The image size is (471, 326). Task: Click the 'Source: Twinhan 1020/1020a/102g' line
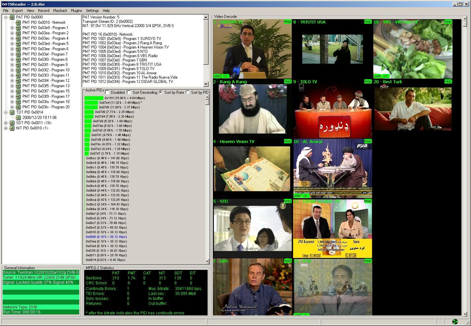[41, 272]
